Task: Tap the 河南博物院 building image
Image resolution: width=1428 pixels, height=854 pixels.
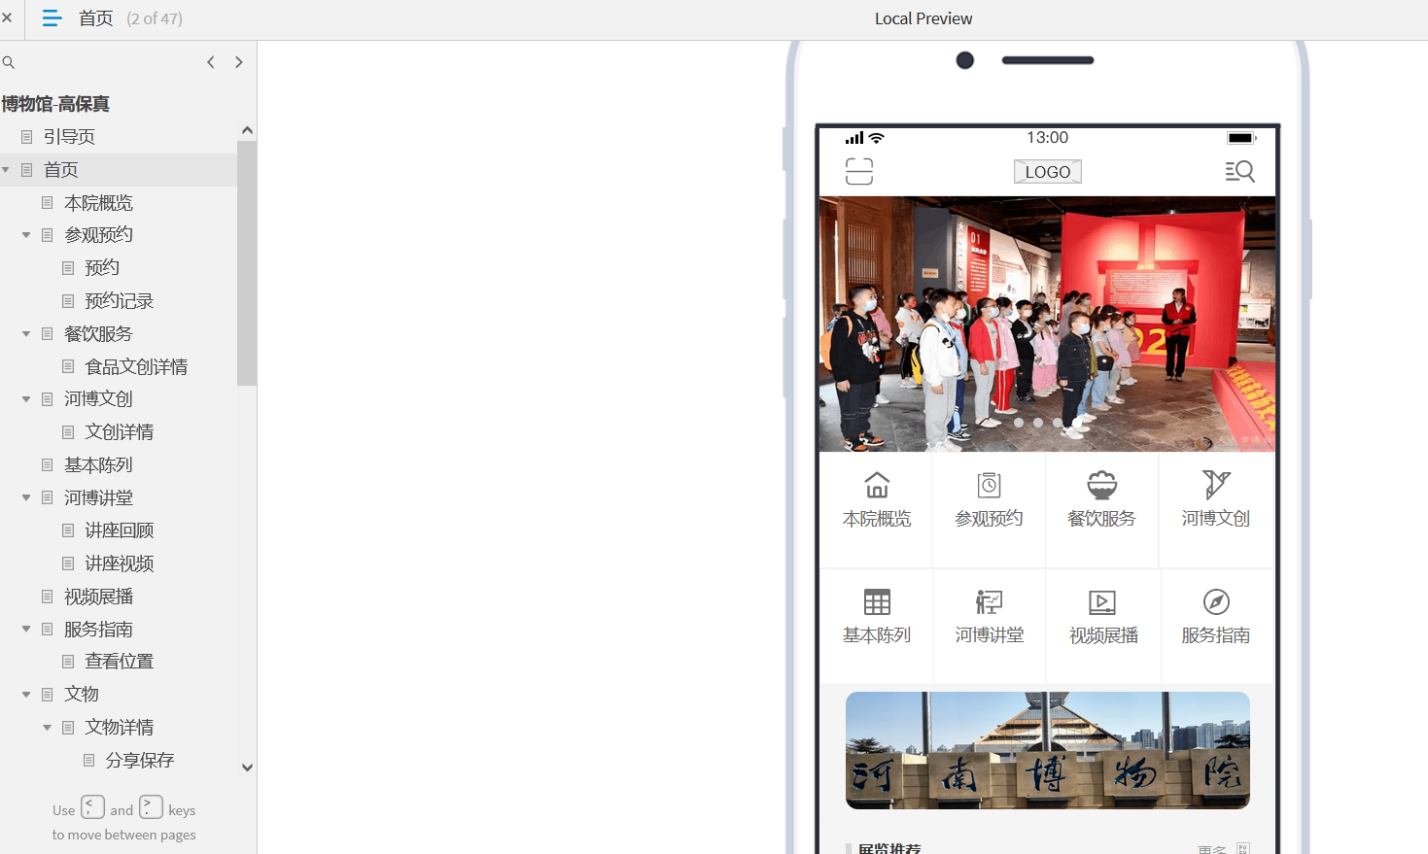Action: pos(1048,750)
